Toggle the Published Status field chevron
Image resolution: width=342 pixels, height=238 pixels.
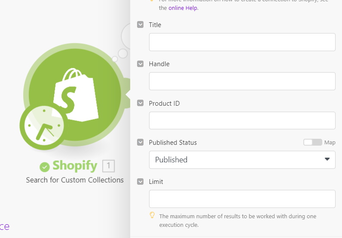pos(140,142)
